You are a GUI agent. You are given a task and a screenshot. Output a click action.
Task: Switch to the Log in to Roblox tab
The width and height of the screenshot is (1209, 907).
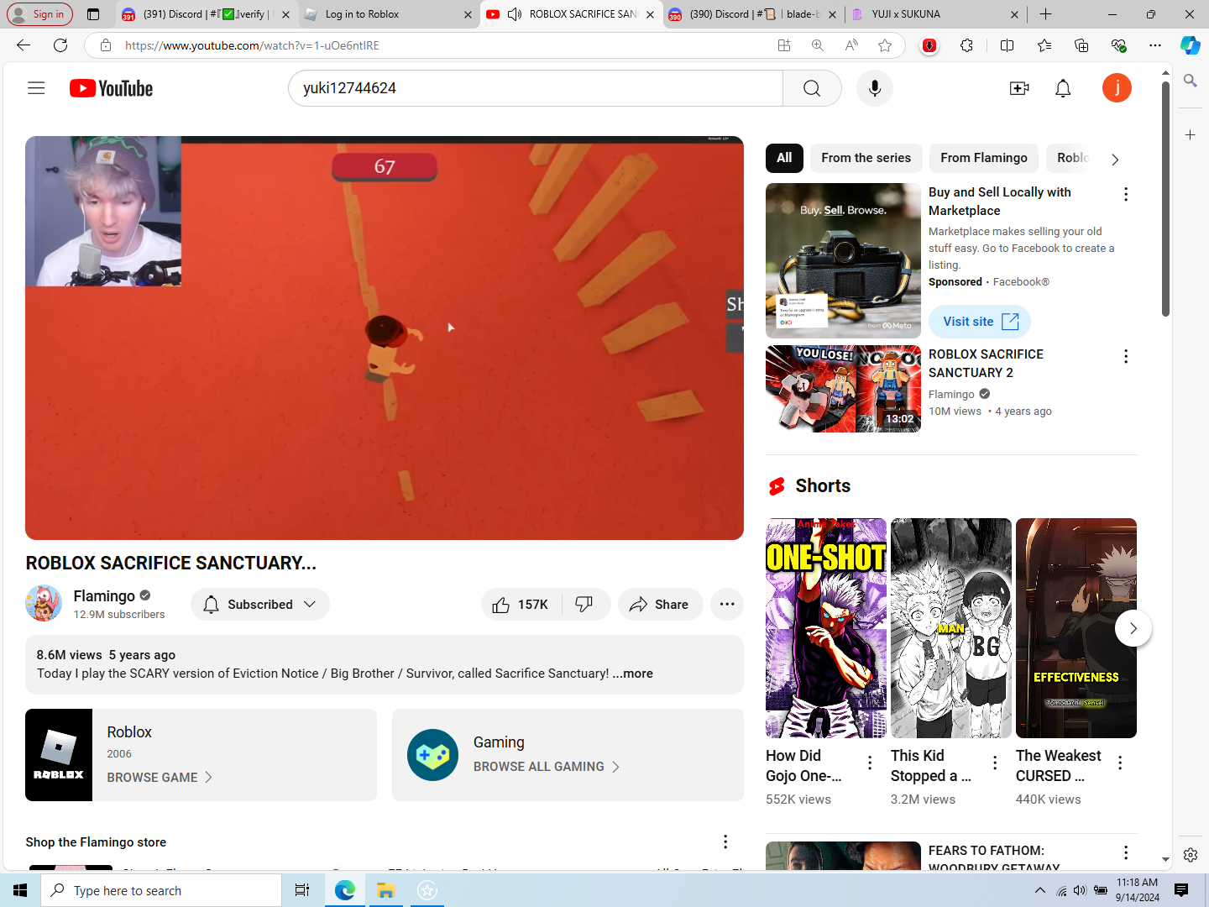click(x=389, y=14)
